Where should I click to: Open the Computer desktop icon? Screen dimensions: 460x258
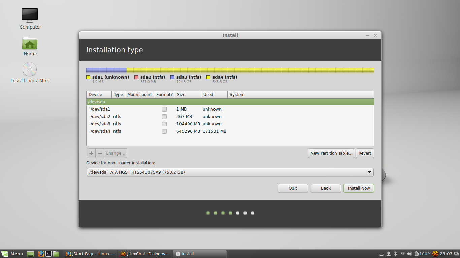click(30, 18)
